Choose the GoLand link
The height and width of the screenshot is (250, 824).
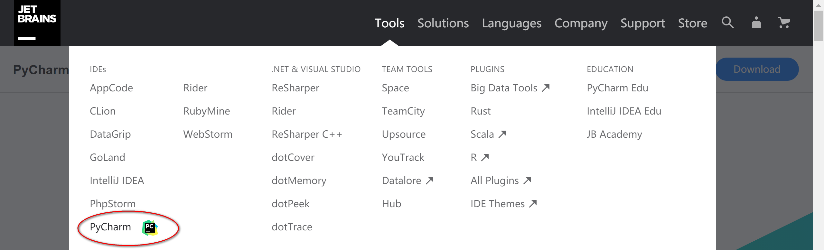pos(108,157)
